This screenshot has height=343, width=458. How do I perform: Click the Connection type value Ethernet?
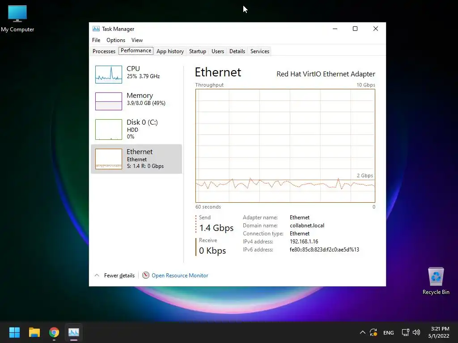point(299,233)
